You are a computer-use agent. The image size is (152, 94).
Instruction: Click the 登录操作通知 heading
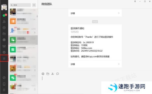point(77,28)
